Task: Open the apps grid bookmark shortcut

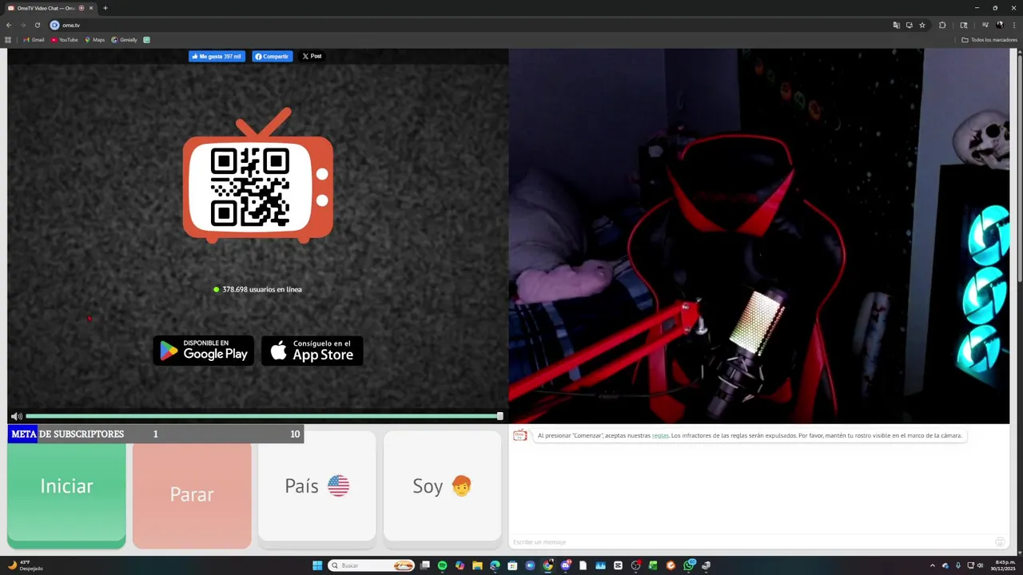Action: (x=8, y=40)
